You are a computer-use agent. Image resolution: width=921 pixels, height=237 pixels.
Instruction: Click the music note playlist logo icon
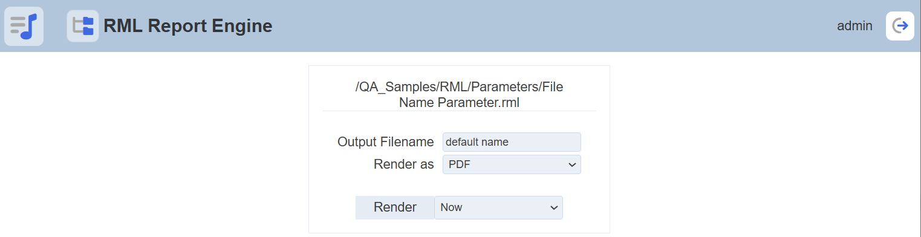coord(24,26)
